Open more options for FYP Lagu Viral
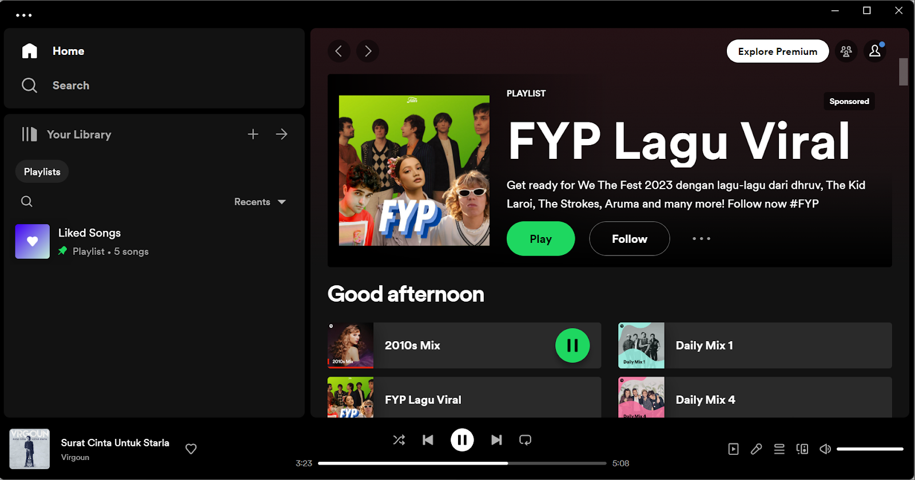This screenshot has height=480, width=915. click(701, 238)
